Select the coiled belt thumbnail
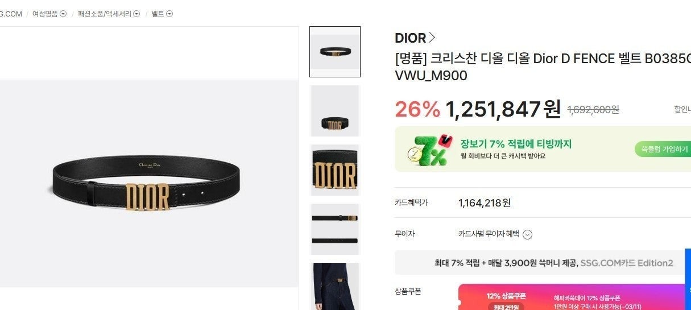 pyautogui.click(x=334, y=111)
